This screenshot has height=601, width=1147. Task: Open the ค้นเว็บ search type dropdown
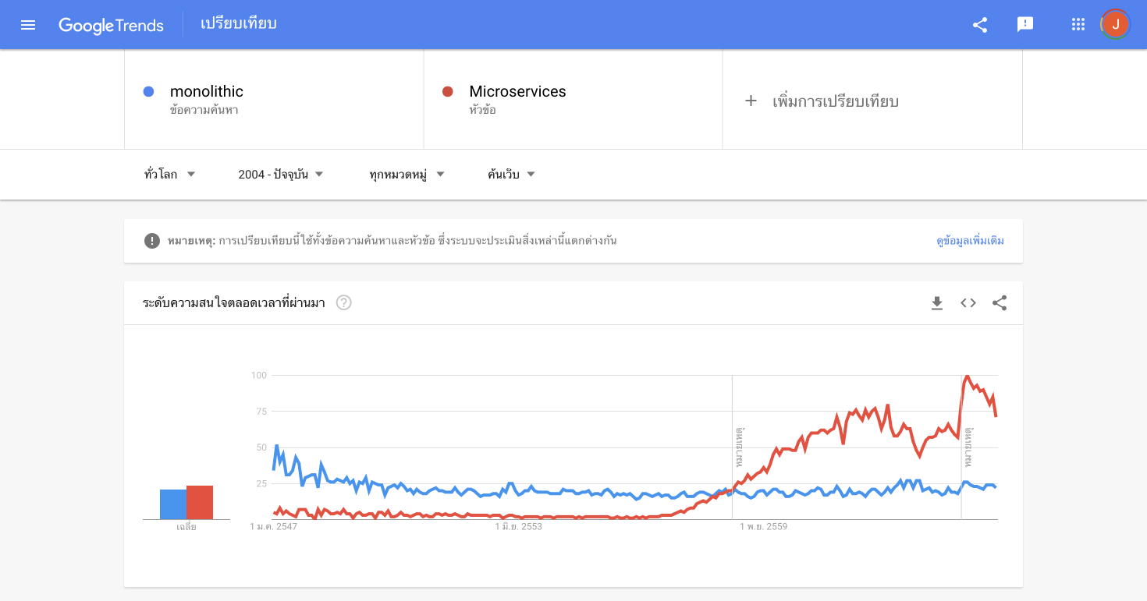511,175
